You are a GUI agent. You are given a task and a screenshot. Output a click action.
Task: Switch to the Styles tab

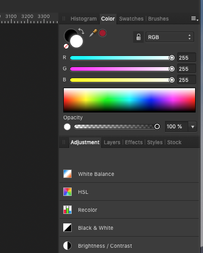[x=155, y=142]
